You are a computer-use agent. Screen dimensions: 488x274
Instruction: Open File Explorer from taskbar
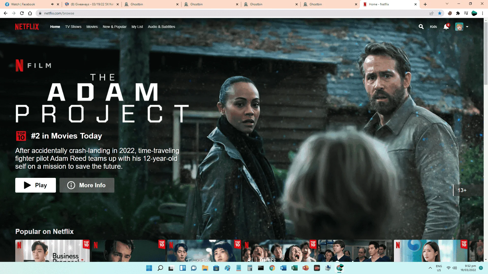pos(205,268)
